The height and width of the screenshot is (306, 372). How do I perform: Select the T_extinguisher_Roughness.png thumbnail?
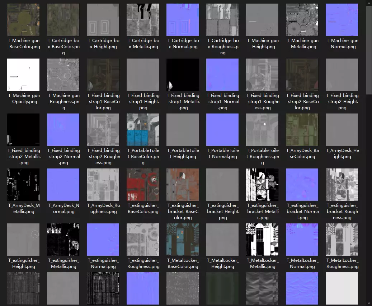(x=143, y=240)
